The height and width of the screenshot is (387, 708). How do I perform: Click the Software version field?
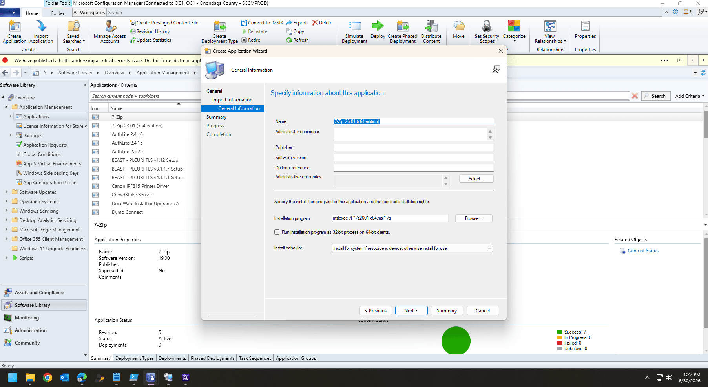pos(413,158)
